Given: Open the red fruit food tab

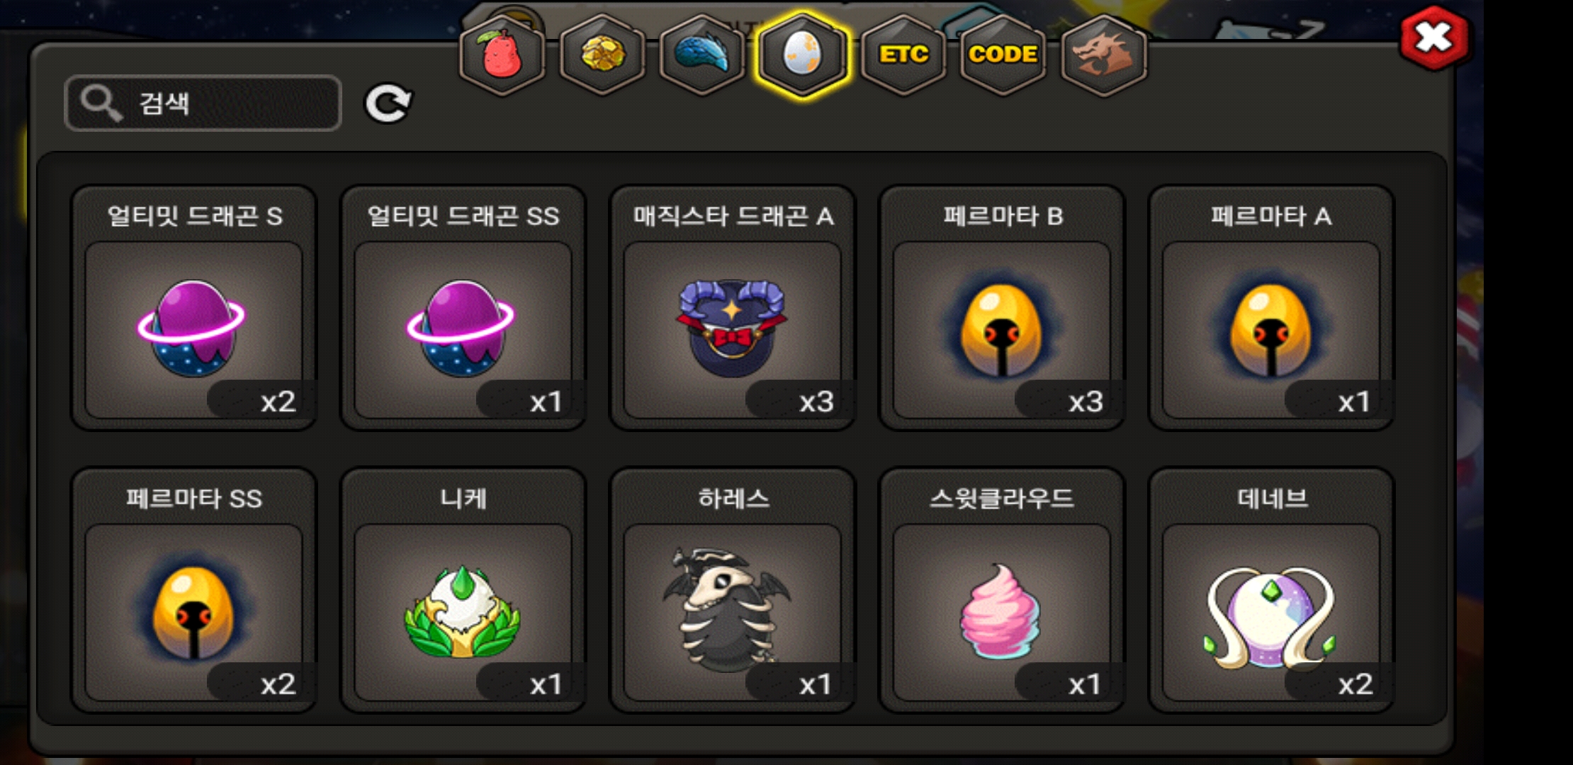Looking at the screenshot, I should 502,55.
